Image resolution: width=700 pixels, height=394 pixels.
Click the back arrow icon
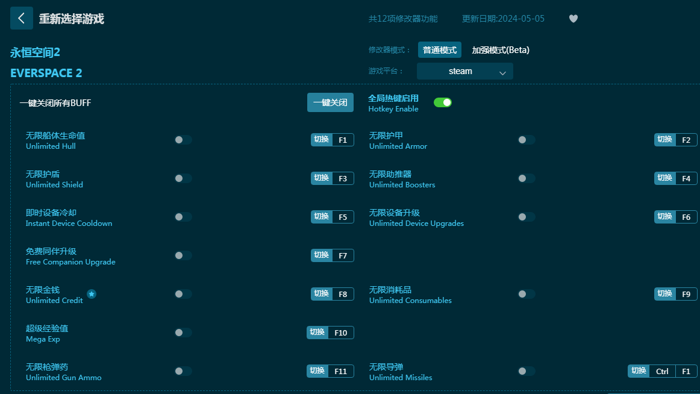[22, 18]
